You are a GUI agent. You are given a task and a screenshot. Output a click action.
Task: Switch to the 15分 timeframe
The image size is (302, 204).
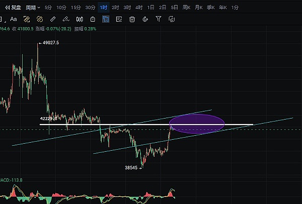pyautogui.click(x=75, y=8)
